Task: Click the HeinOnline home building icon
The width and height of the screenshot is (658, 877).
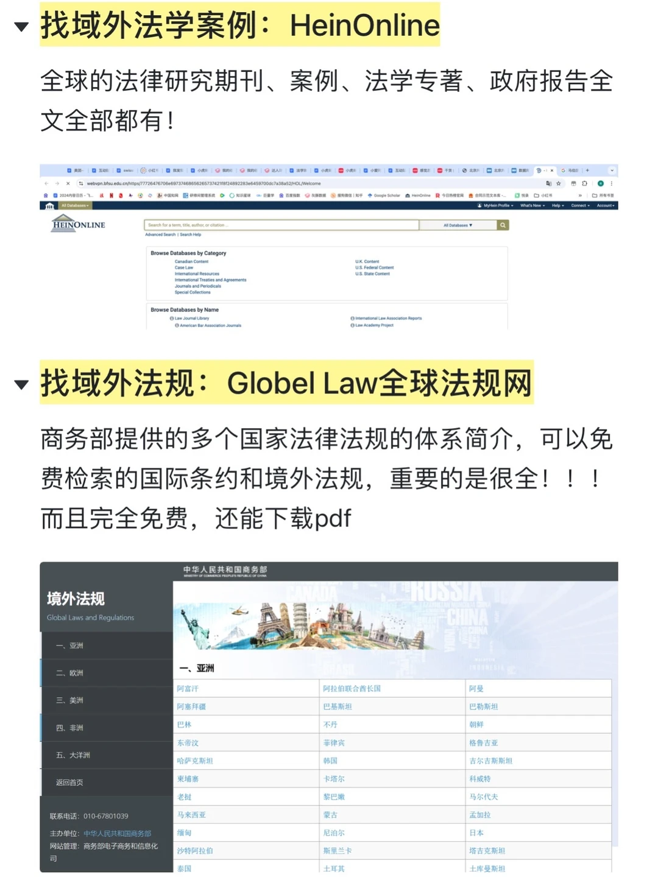Action: (49, 206)
